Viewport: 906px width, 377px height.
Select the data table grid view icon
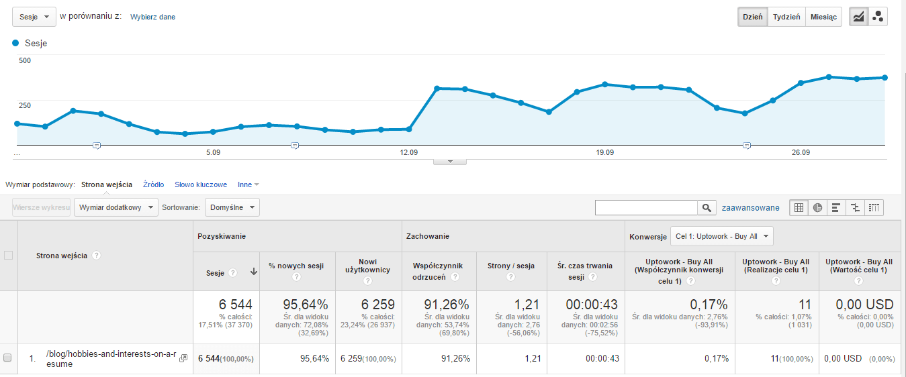(x=799, y=208)
